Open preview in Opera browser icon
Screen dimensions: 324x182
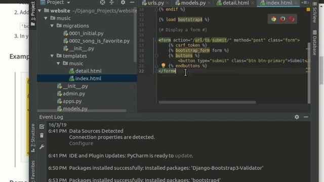[x=292, y=19]
